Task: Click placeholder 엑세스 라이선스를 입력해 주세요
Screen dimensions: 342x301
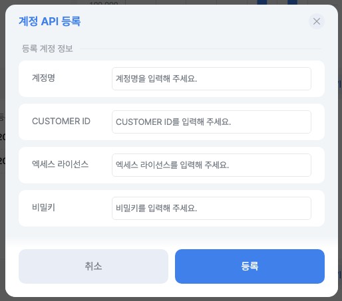Action: [172, 165]
